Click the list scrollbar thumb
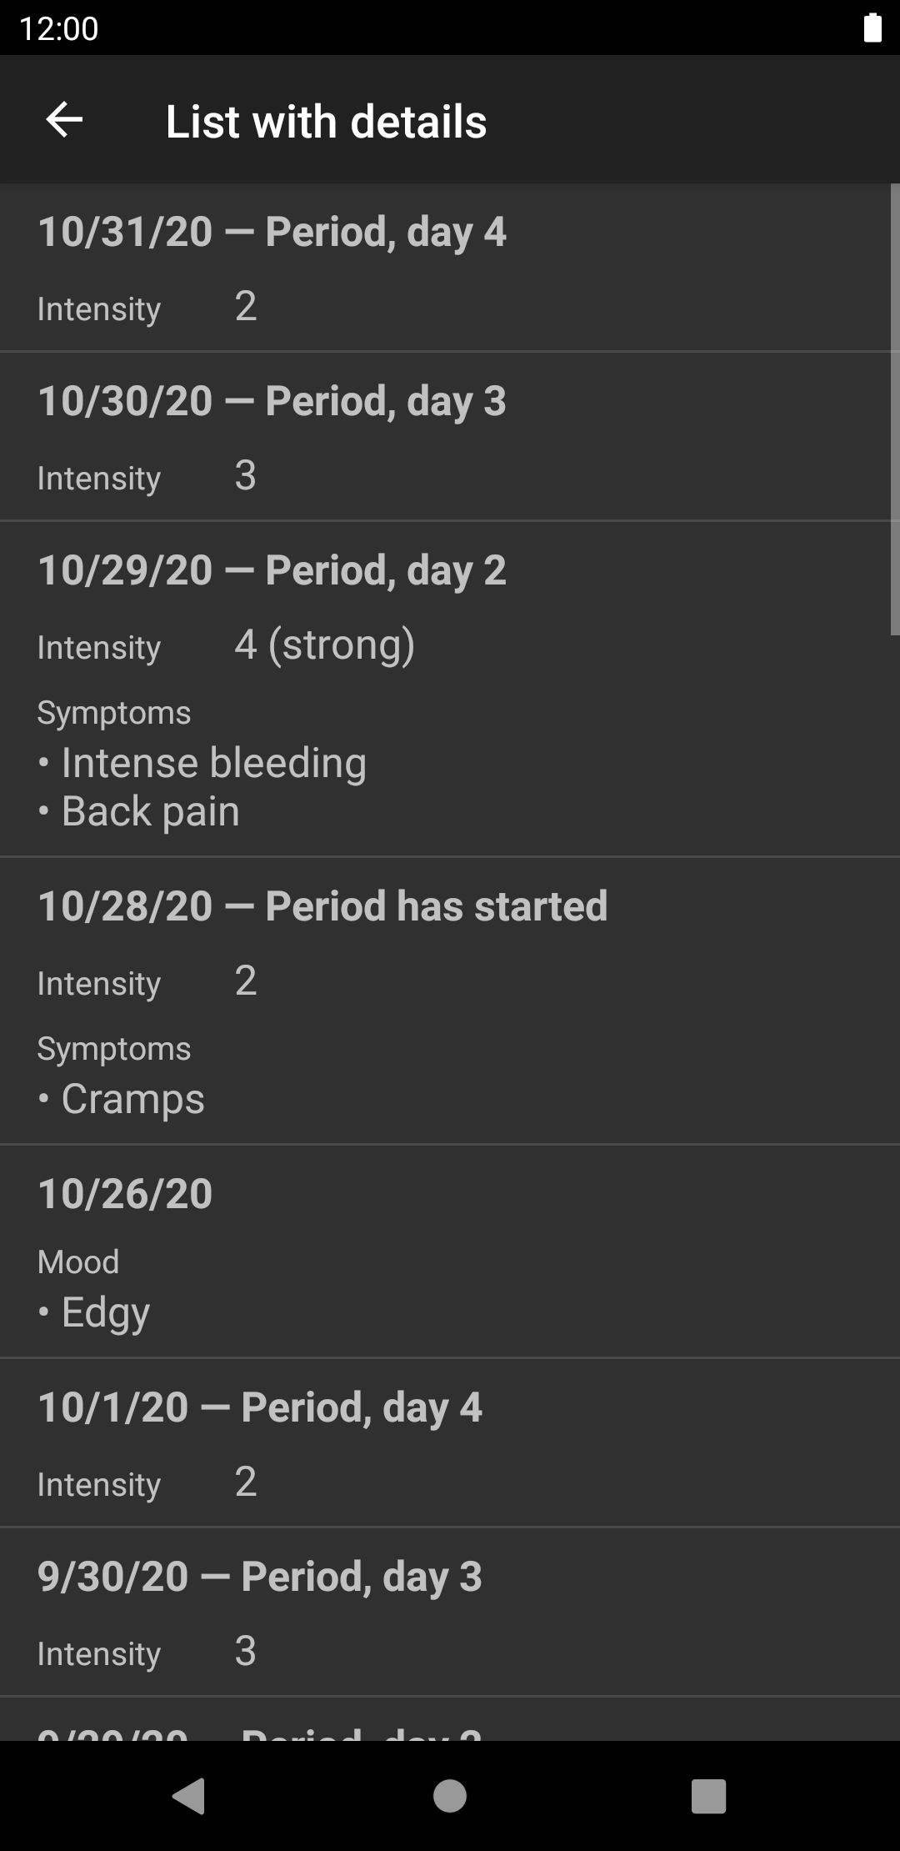This screenshot has height=1851, width=900. 894,409
